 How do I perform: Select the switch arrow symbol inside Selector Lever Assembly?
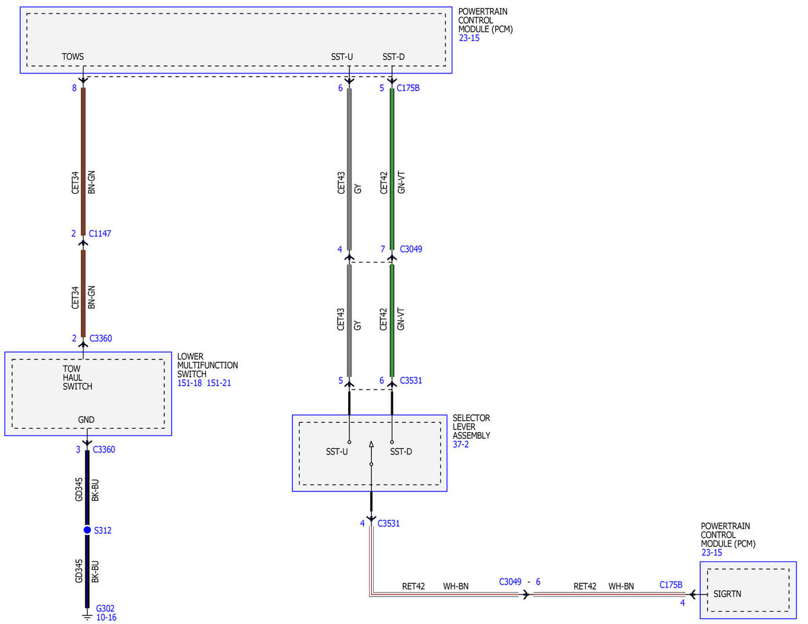[371, 454]
